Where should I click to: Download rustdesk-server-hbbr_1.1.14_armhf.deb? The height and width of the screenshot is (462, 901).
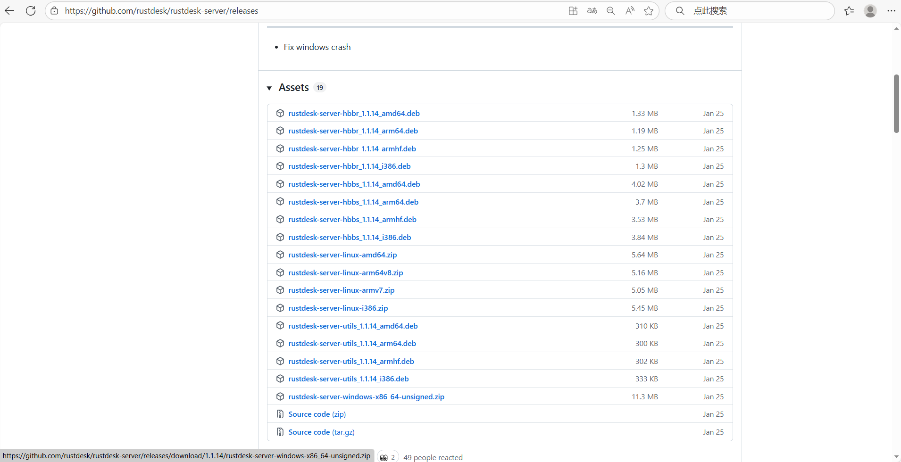(x=352, y=148)
